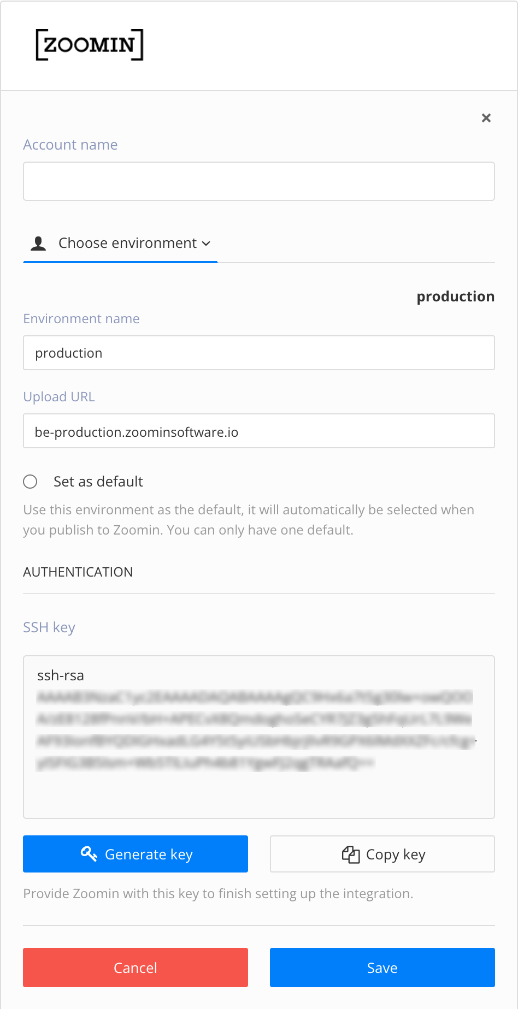Image resolution: width=518 pixels, height=1009 pixels.
Task: Click inside the SSH key text area
Action: pos(259,737)
